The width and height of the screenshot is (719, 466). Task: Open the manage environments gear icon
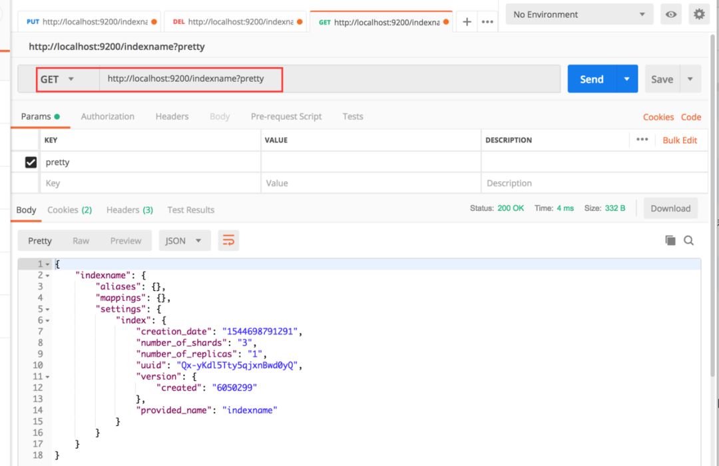coord(698,14)
